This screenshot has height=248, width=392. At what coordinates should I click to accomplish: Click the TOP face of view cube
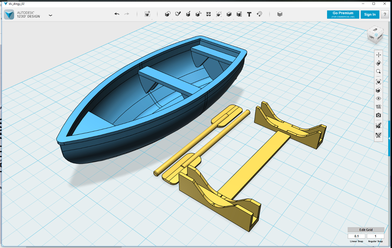[x=375, y=30]
